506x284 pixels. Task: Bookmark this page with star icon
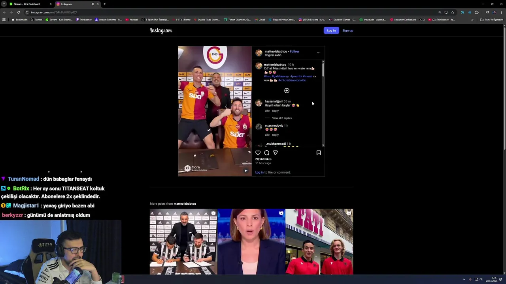tap(453, 12)
